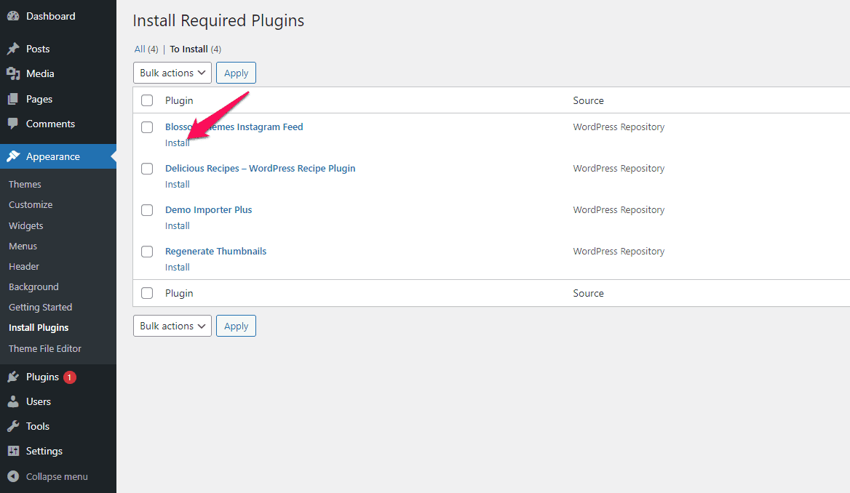Click the Plugin column label in footer
Image resolution: width=850 pixels, height=493 pixels.
tap(179, 293)
